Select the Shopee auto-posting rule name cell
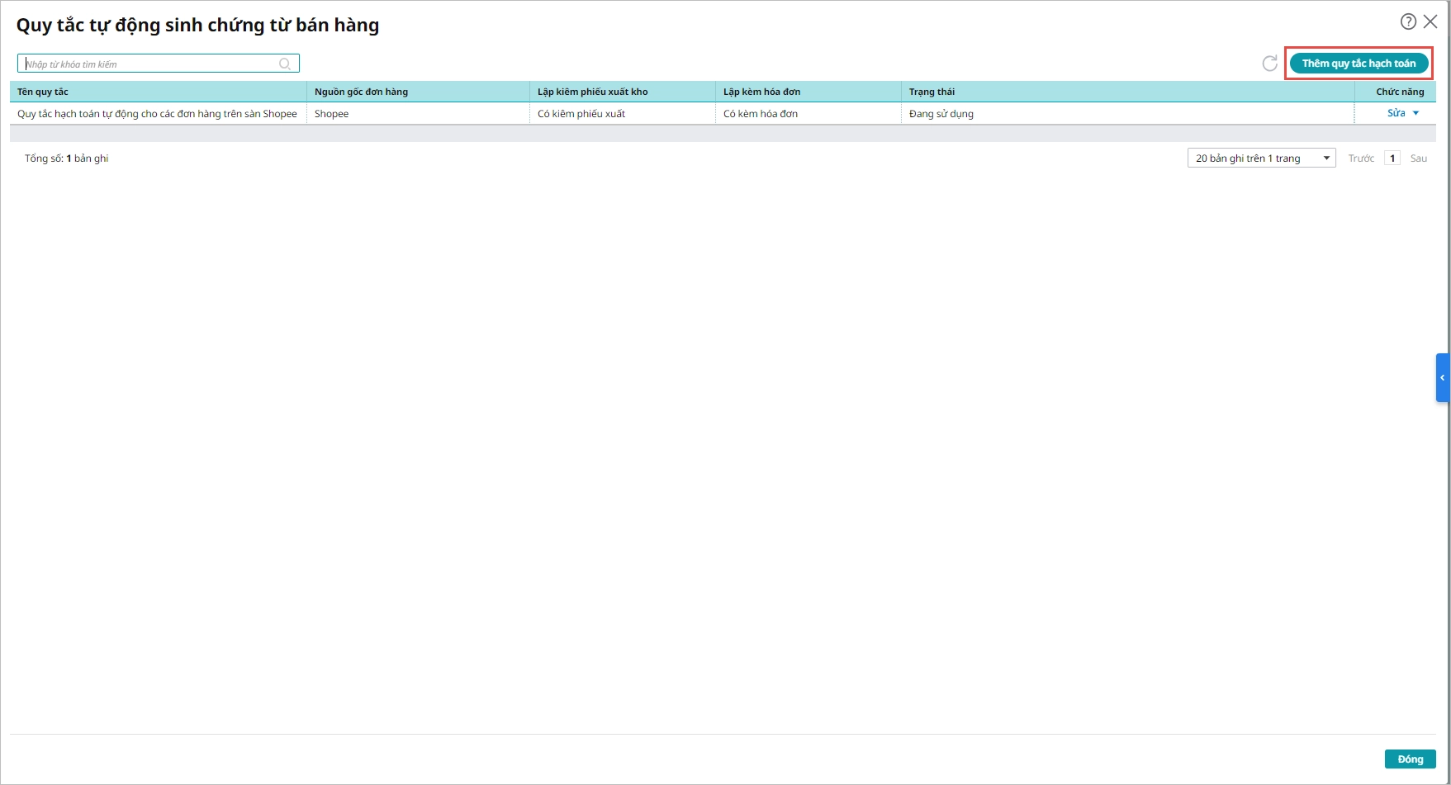Screen dimensions: 1451x785 tap(158, 114)
